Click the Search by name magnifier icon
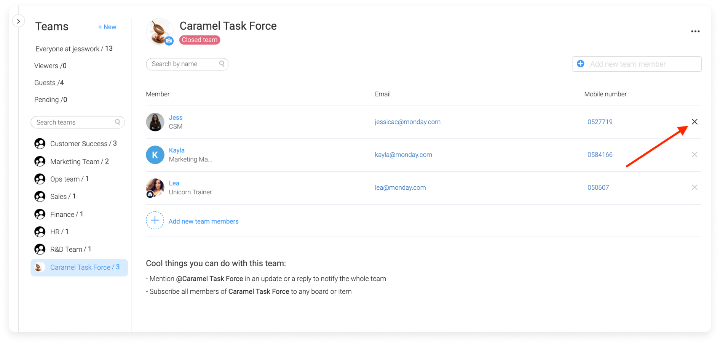The image size is (720, 344). 222,64
